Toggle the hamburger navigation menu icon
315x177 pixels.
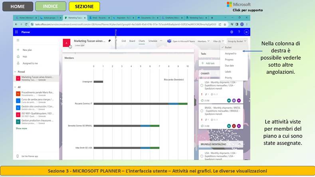point(18,40)
